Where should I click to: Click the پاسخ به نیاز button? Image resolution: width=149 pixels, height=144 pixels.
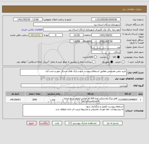click(x=113, y=123)
